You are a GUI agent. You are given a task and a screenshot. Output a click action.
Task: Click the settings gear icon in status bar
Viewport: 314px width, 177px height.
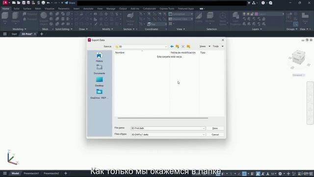pos(280,174)
